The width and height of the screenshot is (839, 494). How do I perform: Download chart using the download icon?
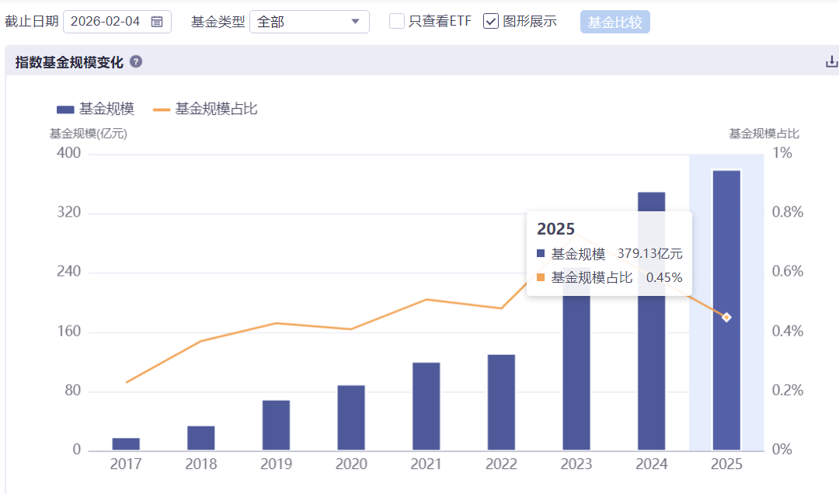[831, 61]
